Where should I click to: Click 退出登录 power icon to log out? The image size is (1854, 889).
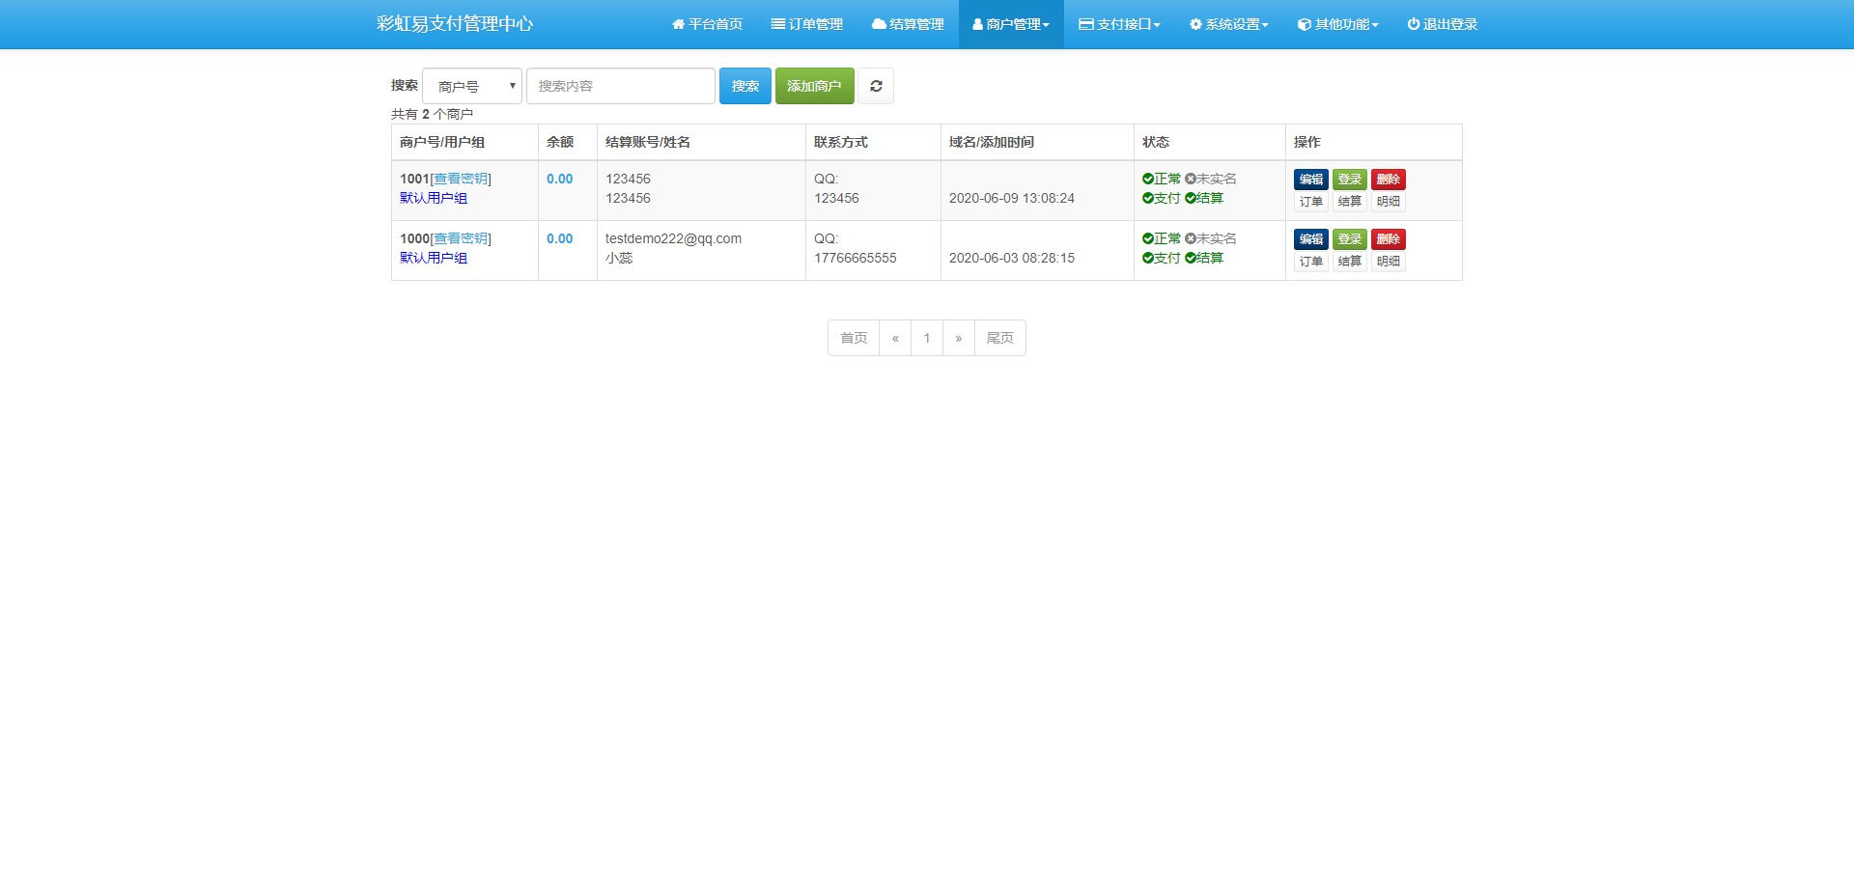[1442, 24]
